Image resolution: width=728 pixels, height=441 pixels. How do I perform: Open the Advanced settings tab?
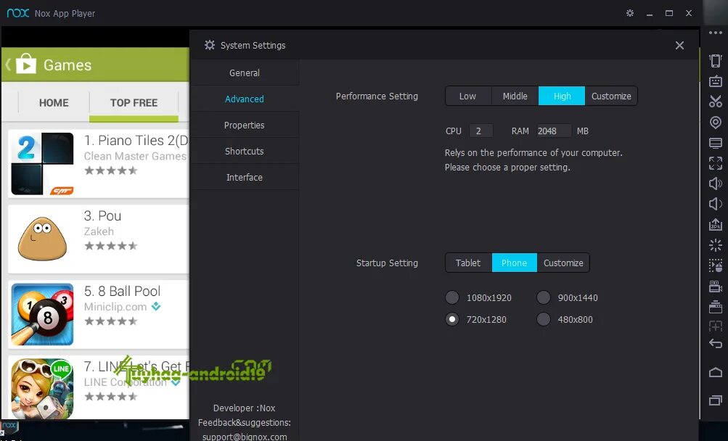click(x=244, y=99)
